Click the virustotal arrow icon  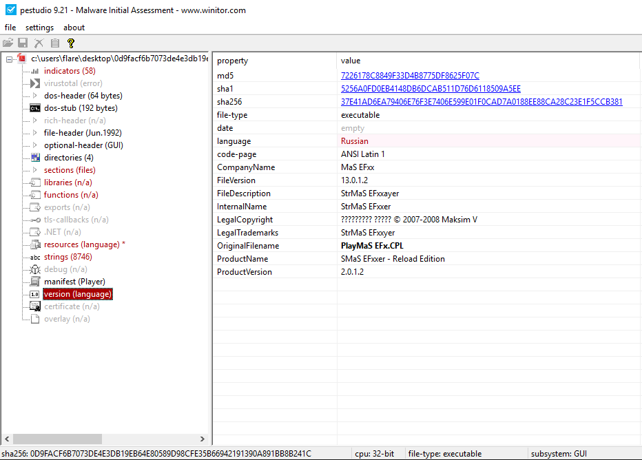pos(35,83)
